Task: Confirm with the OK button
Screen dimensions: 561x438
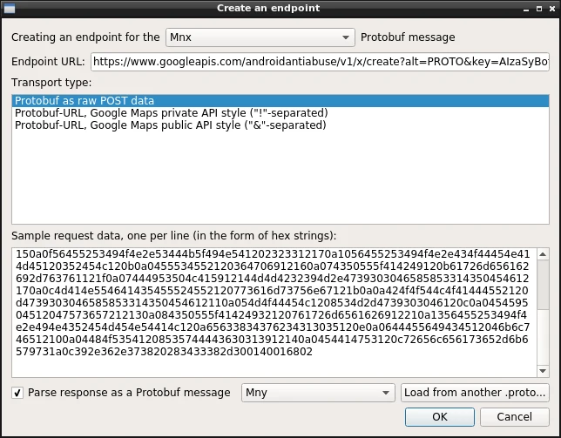Action: point(440,417)
